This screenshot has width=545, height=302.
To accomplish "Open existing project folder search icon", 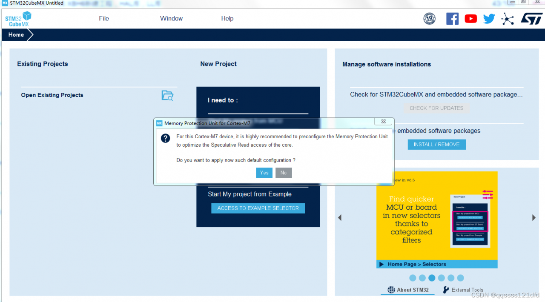I will (x=167, y=95).
